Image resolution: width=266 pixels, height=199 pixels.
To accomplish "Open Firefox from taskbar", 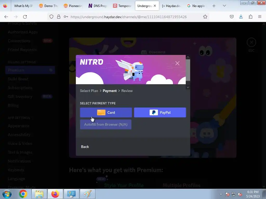I will pyautogui.click(x=55, y=194).
